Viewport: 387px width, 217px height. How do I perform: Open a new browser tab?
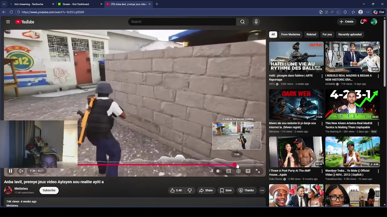tap(157, 4)
